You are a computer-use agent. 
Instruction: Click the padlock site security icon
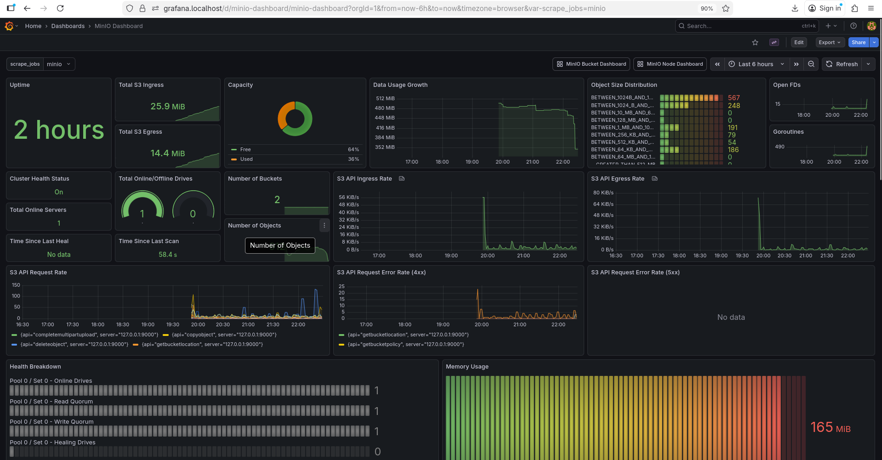[x=142, y=8]
